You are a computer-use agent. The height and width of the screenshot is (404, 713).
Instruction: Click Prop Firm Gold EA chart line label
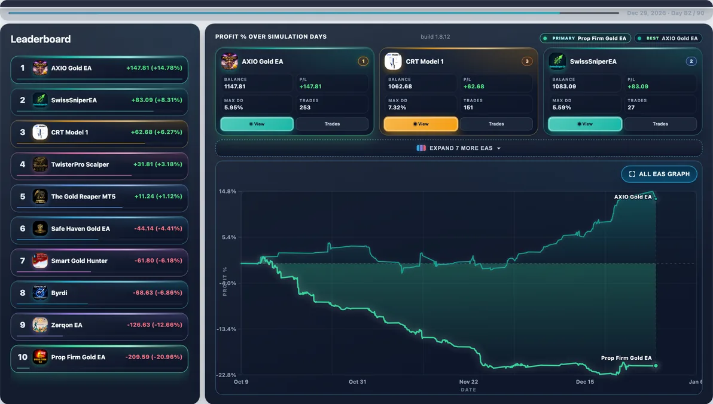[x=626, y=357]
